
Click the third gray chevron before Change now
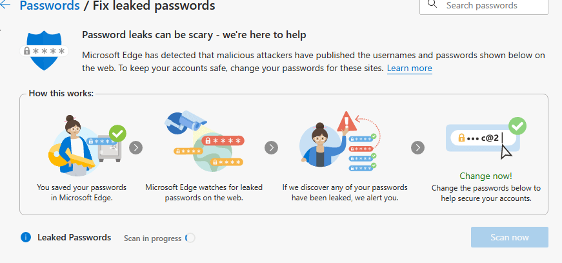[417, 147]
